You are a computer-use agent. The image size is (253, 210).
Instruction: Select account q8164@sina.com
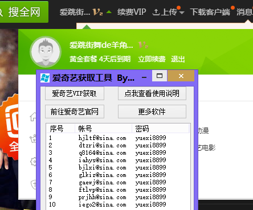point(103,153)
